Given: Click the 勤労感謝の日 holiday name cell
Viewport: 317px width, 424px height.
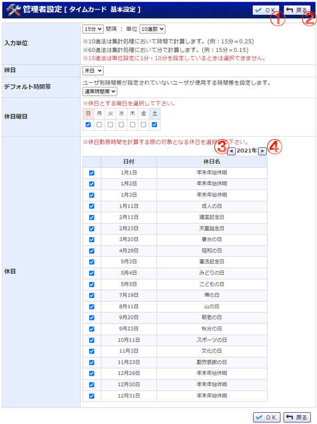Looking at the screenshot, I should coord(212,362).
